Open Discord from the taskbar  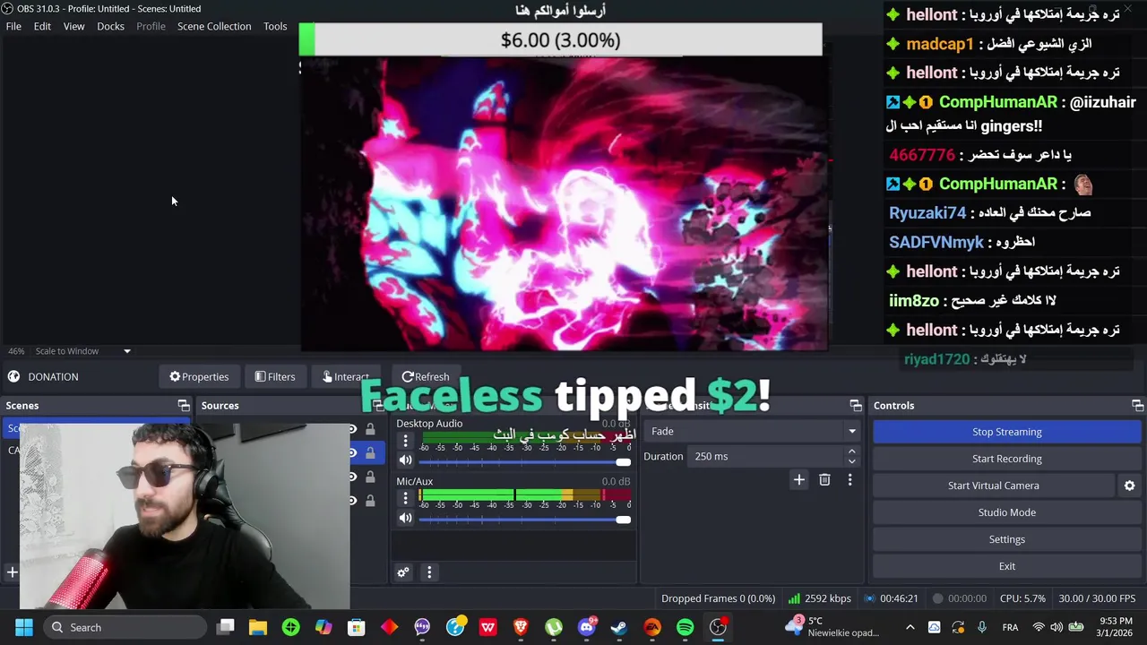pyautogui.click(x=587, y=627)
